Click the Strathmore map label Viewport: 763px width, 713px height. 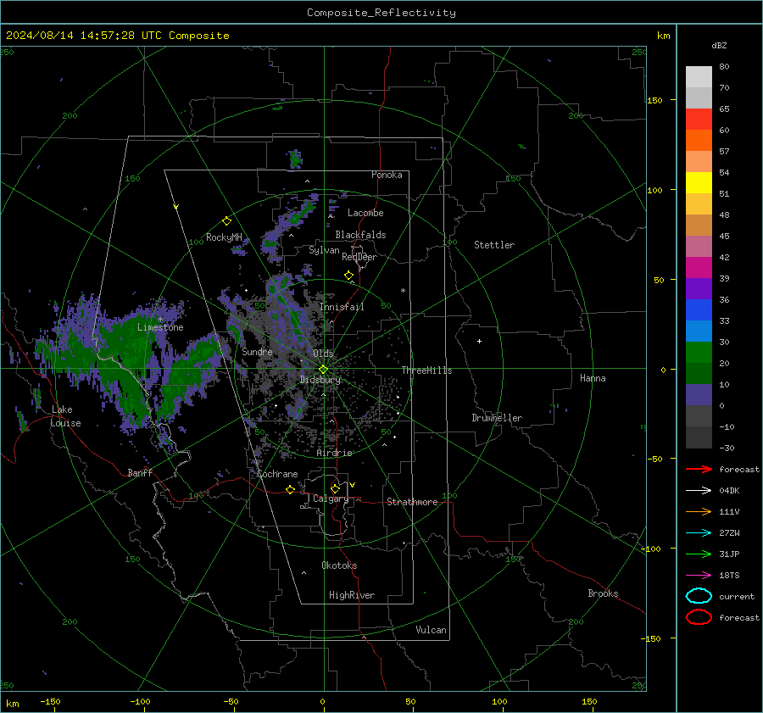412,502
